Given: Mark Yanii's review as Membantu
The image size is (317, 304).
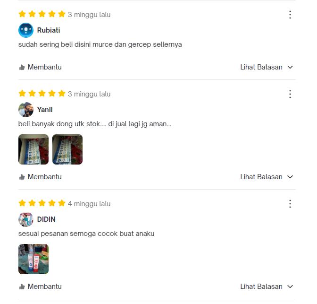Looking at the screenshot, I should pos(40,177).
